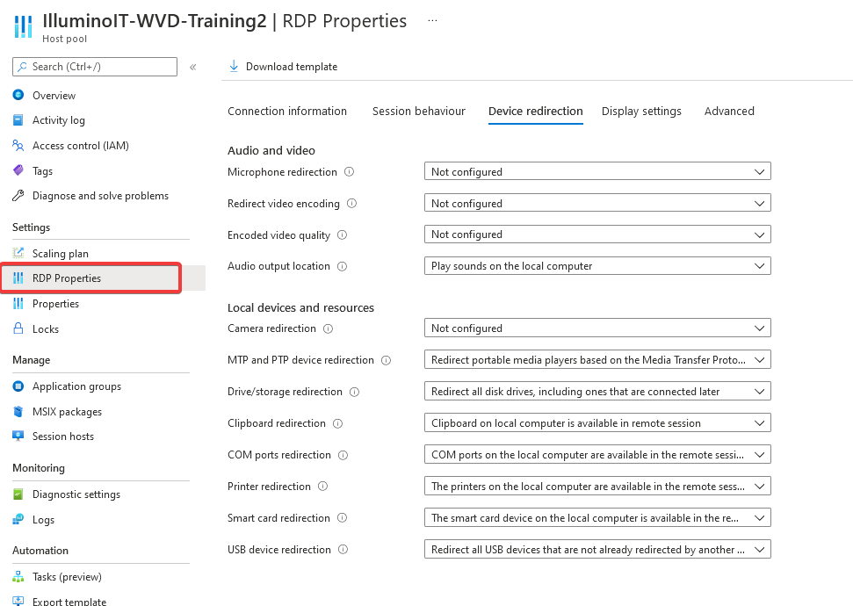Click the info icon beside Microphone redirection
The width and height of the screenshot is (853, 606).
350,172
